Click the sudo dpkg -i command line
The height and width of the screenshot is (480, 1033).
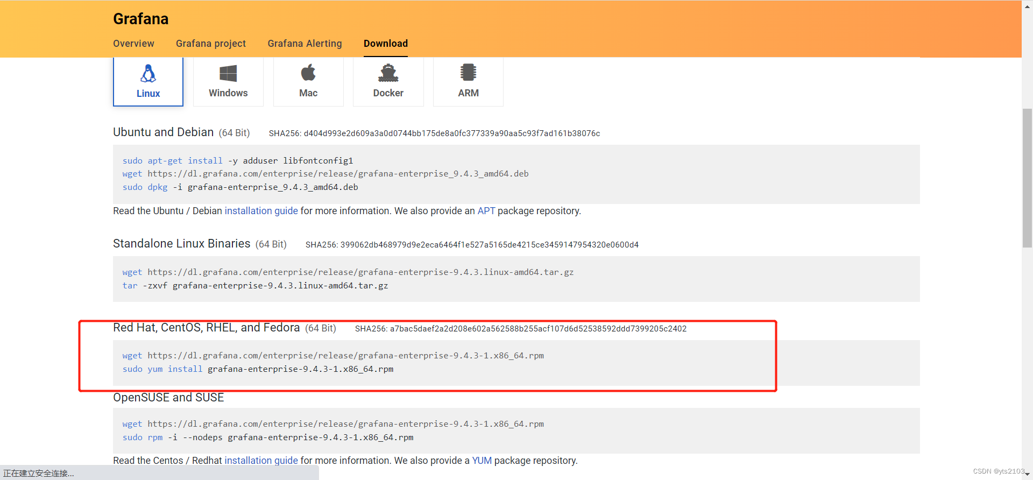click(240, 187)
